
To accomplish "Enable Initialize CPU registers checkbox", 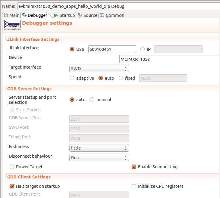I will tap(134, 186).
